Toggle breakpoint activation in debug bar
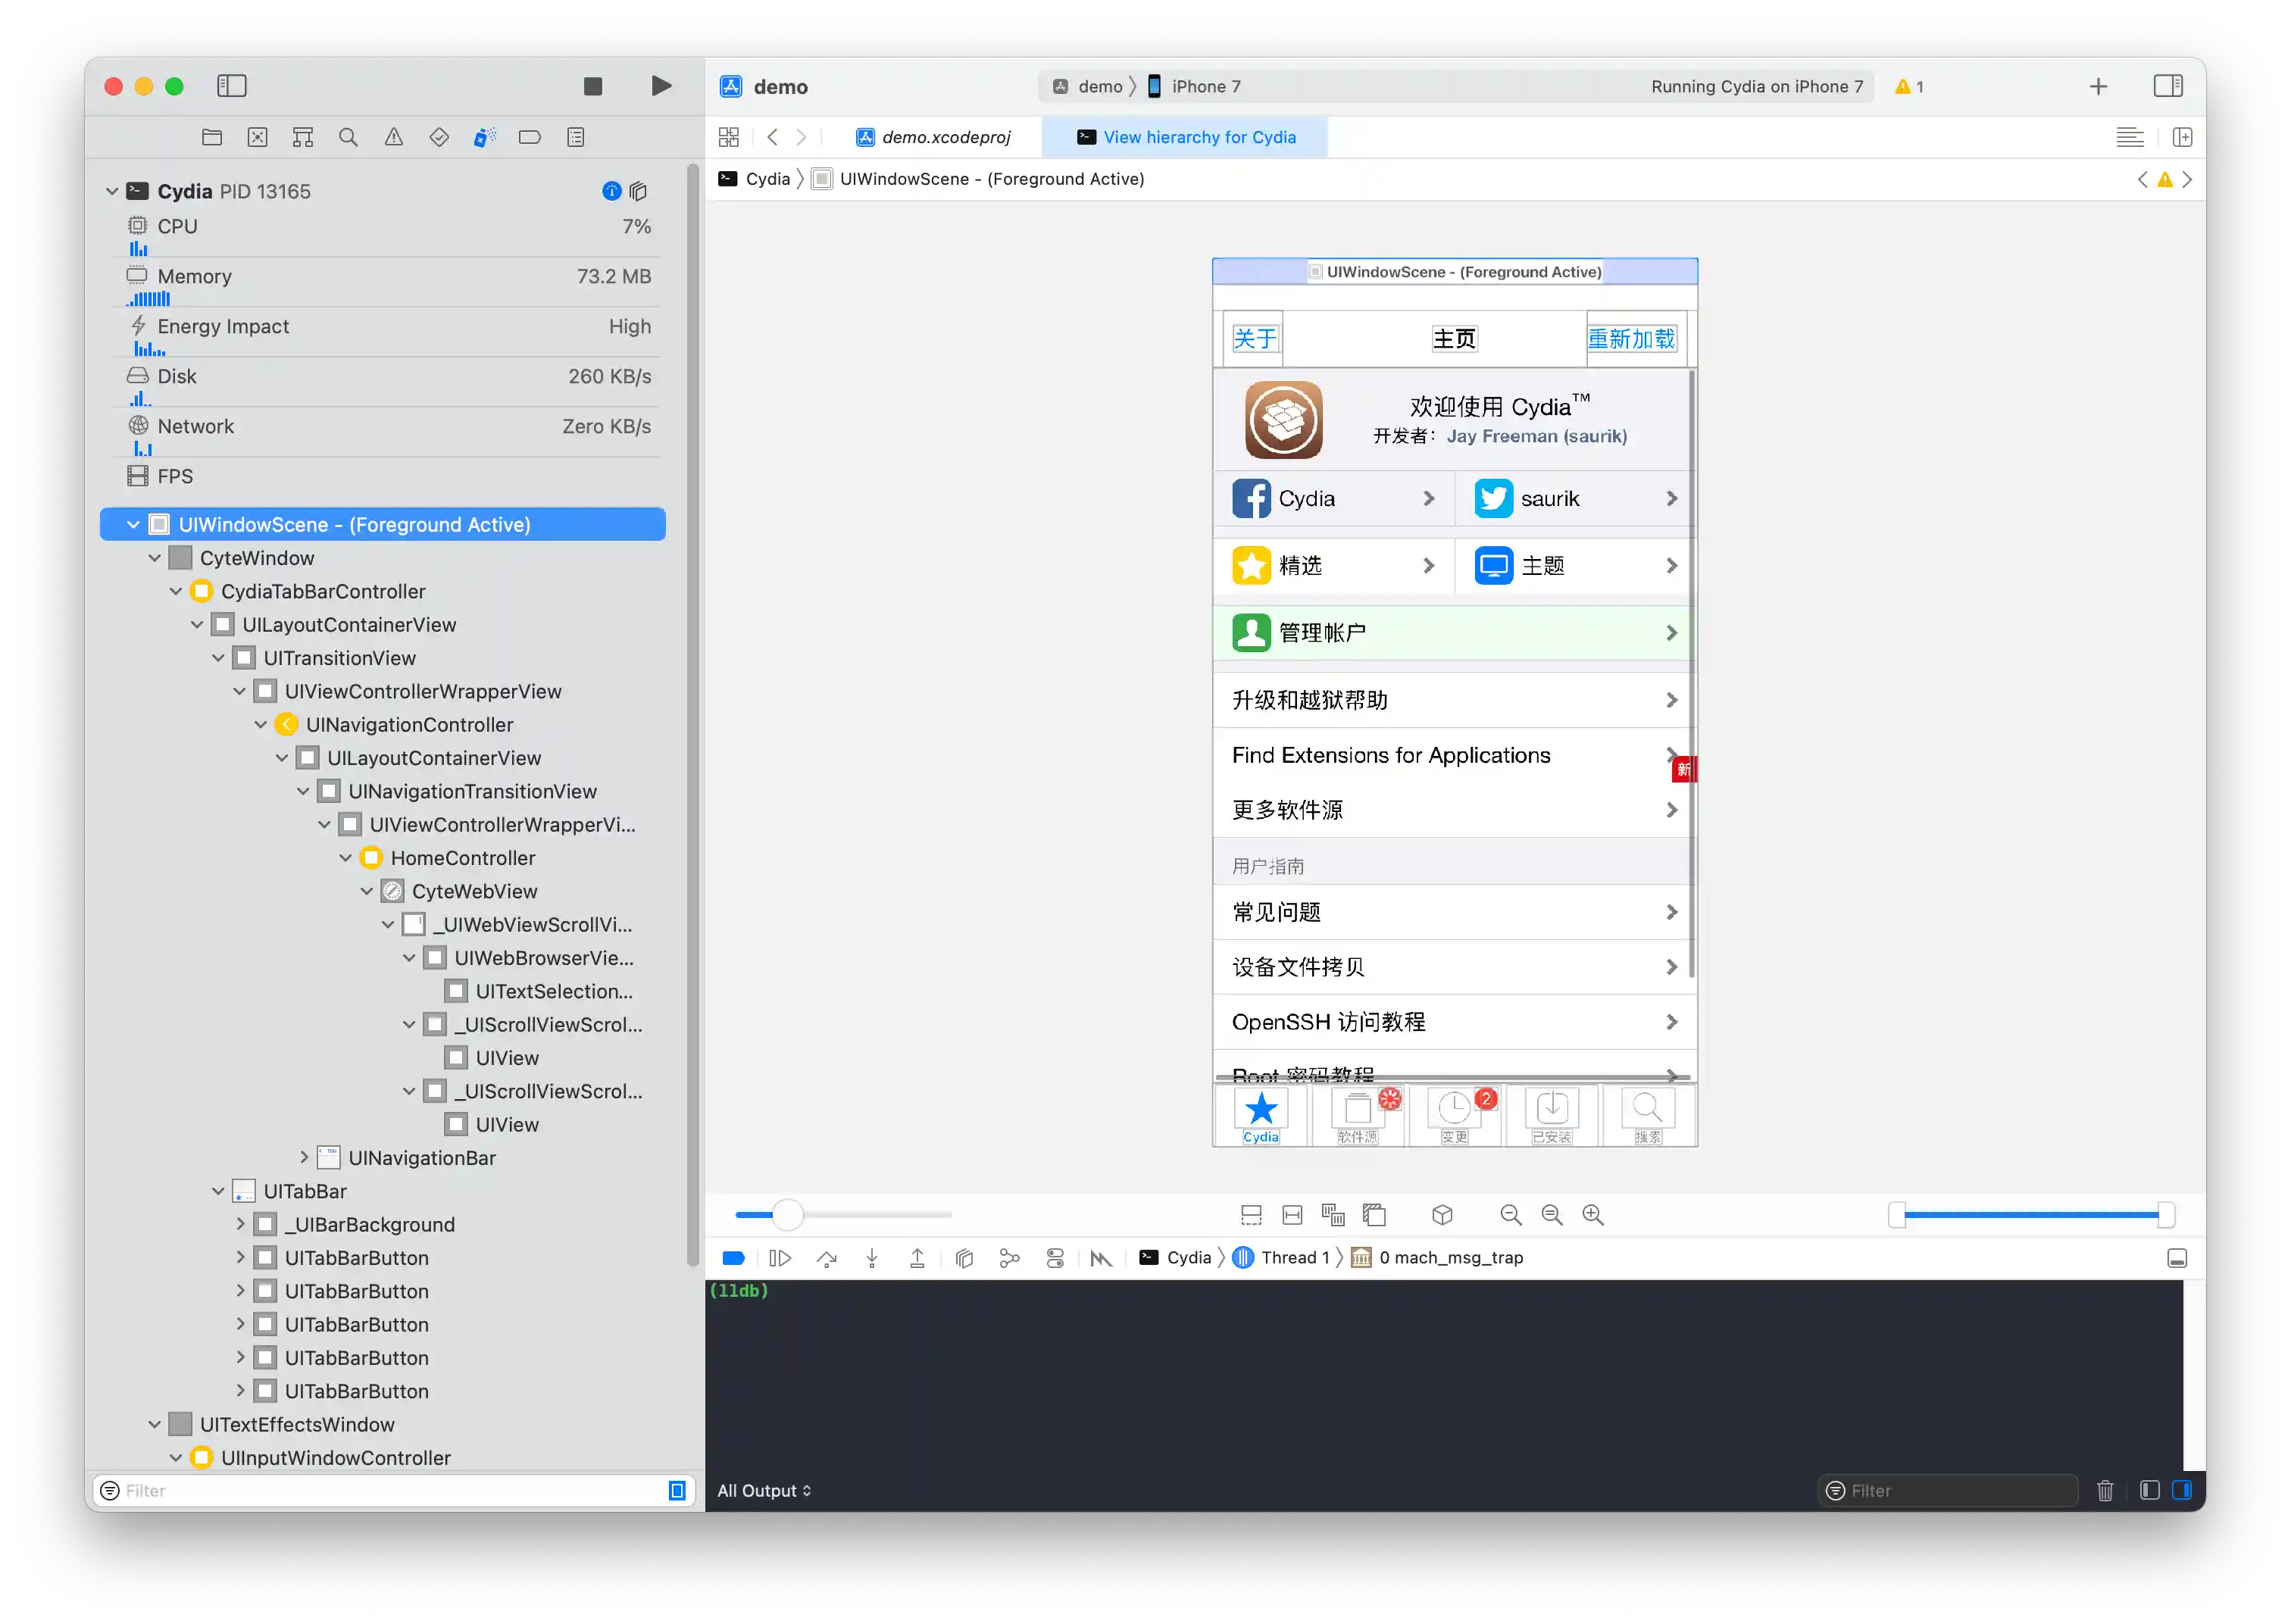 coord(733,1258)
